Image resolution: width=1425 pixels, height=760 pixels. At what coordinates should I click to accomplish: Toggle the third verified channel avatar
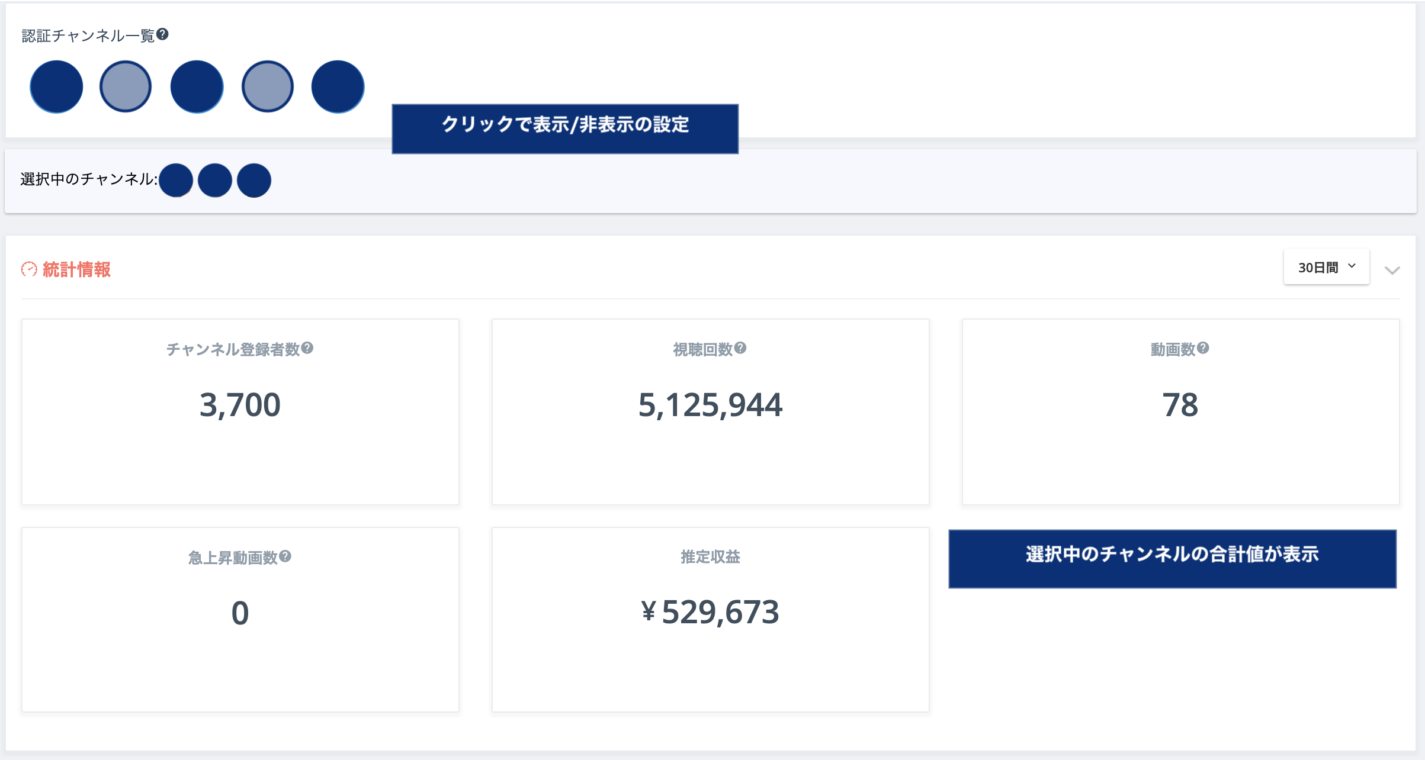point(197,87)
